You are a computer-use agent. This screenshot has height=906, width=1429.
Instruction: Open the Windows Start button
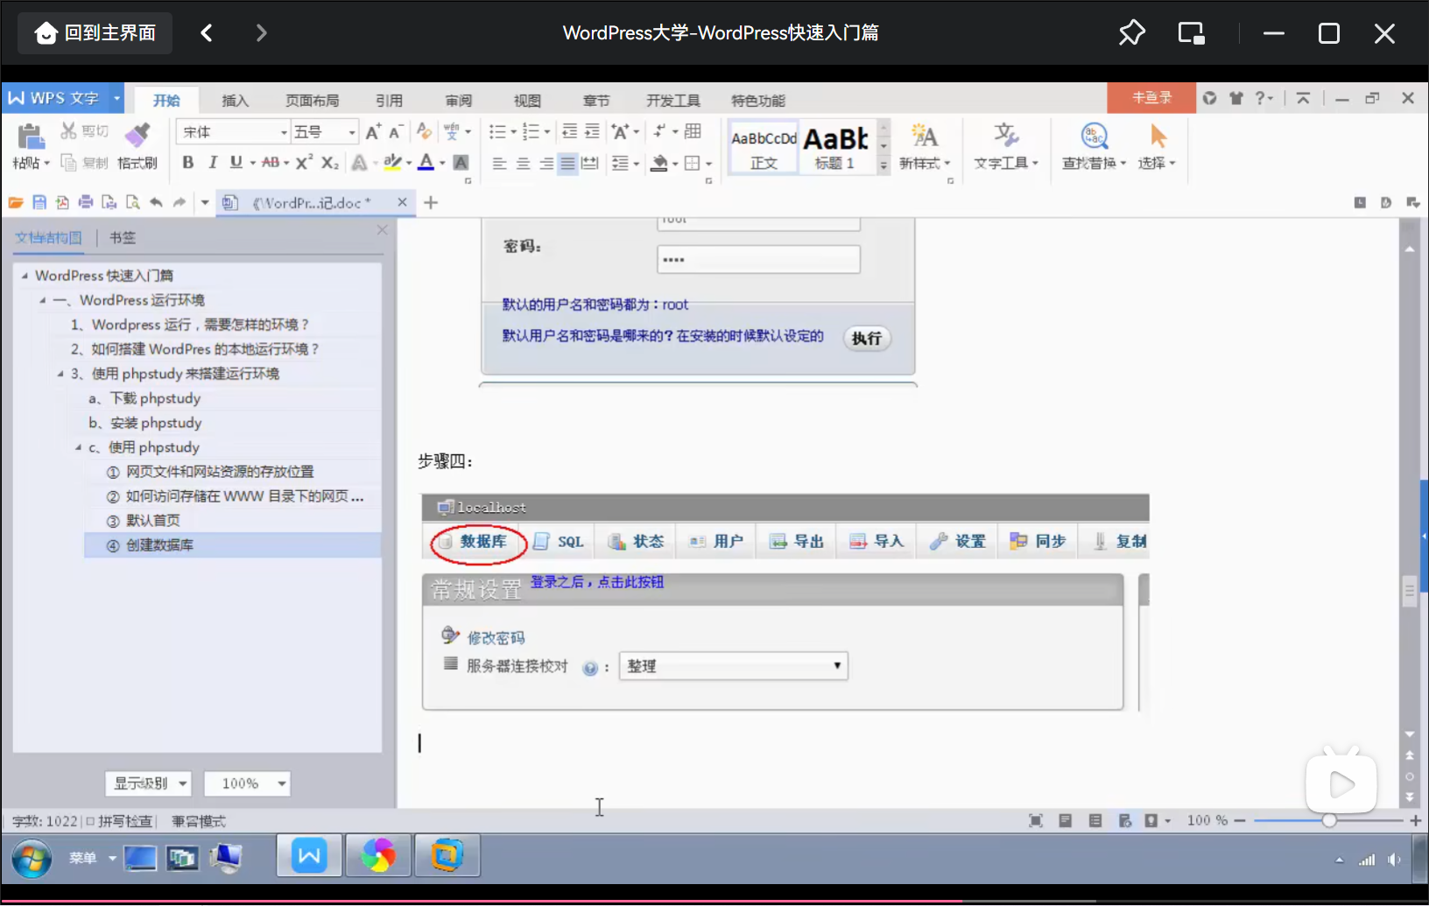[32, 858]
